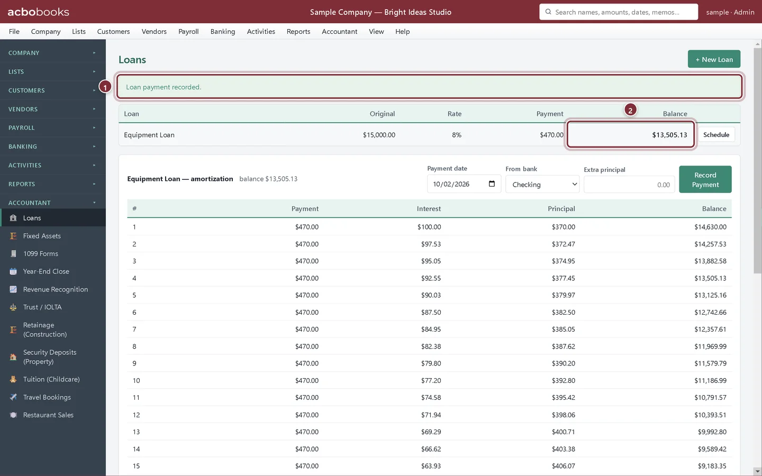Expand the BANKING sidebar section
Viewport: 762px width, 476px height.
tap(53, 147)
